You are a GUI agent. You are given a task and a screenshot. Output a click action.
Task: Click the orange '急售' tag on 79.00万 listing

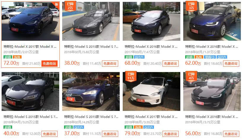(x=138, y=127)
